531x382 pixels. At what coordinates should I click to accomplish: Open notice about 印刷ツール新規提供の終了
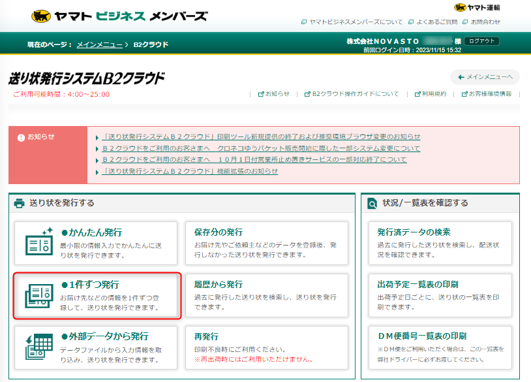[x=261, y=136]
